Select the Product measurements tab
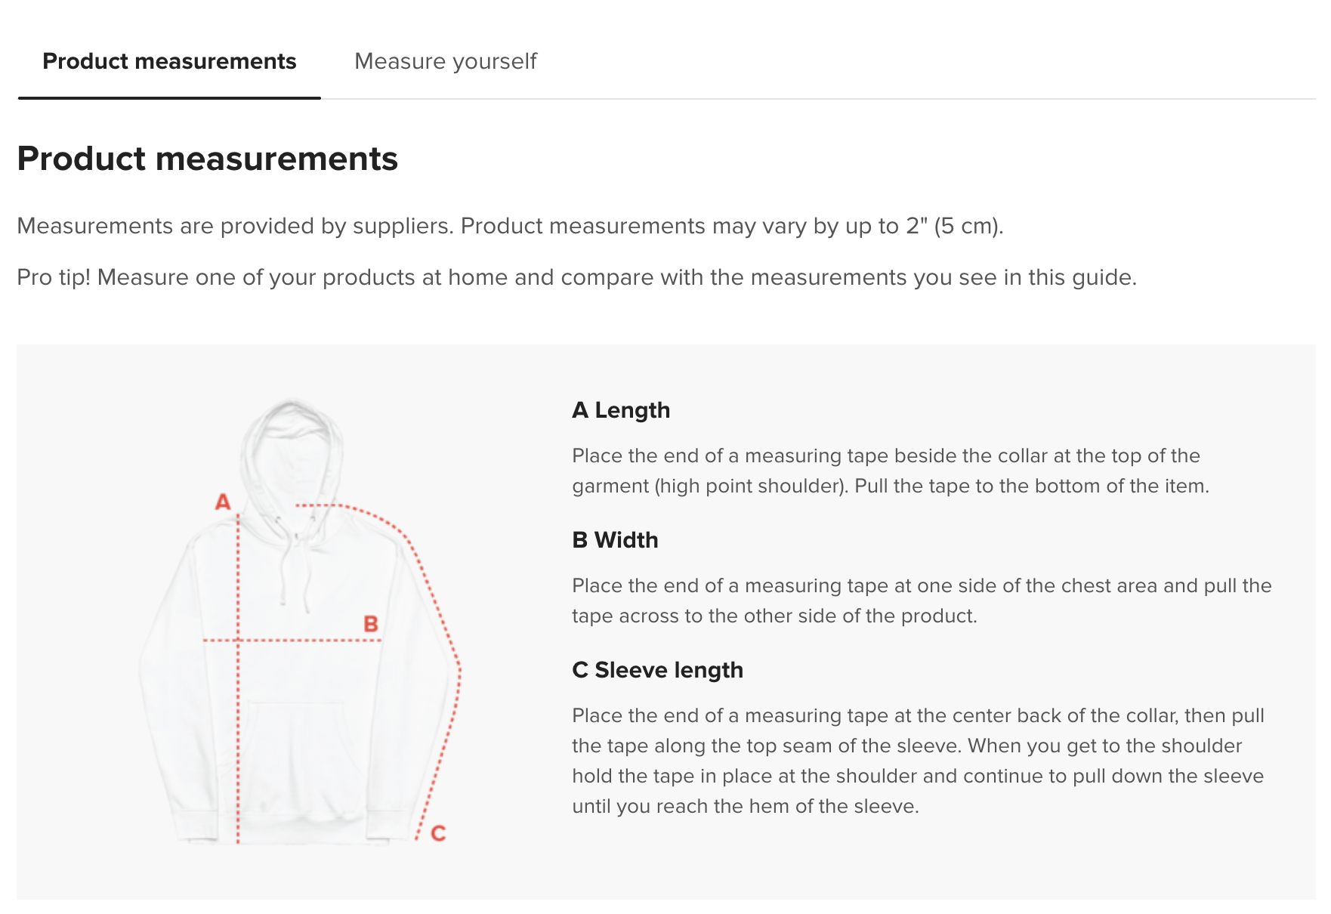Screen dimensions: 1331x914 [x=169, y=61]
